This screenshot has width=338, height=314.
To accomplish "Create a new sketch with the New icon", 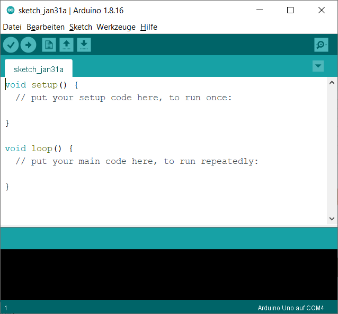I will coord(49,45).
